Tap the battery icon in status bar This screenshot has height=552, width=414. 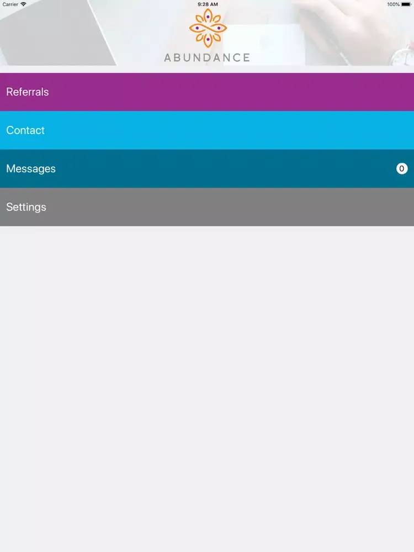point(406,4)
